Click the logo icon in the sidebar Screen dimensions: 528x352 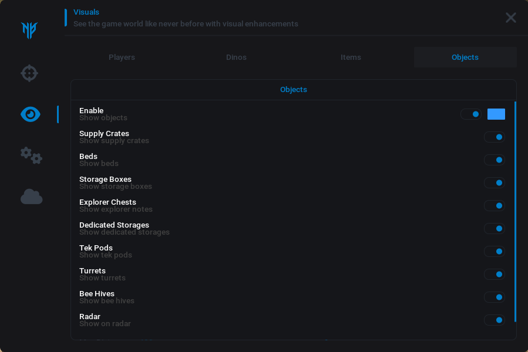pos(29,30)
